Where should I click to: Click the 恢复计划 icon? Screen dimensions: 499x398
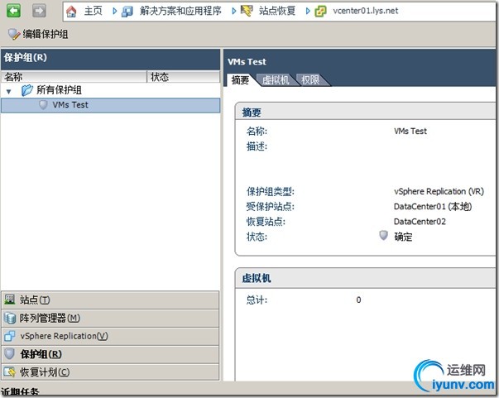tap(10, 372)
